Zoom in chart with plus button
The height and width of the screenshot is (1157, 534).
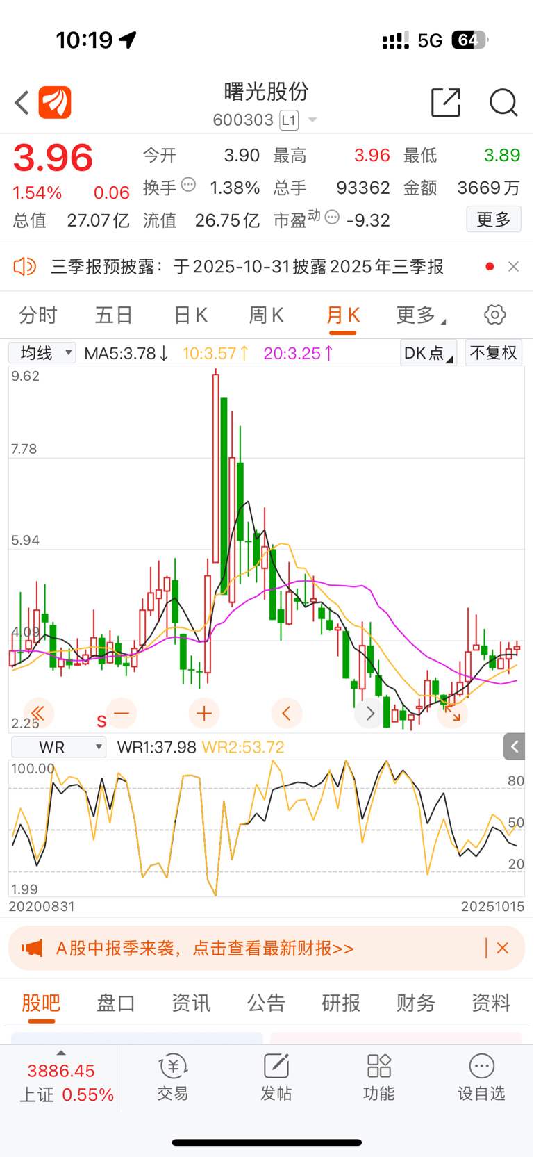pyautogui.click(x=204, y=713)
